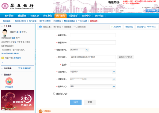159x113 pixels.
Task: Click the 定制快速链接 link
Action: pos(25,68)
